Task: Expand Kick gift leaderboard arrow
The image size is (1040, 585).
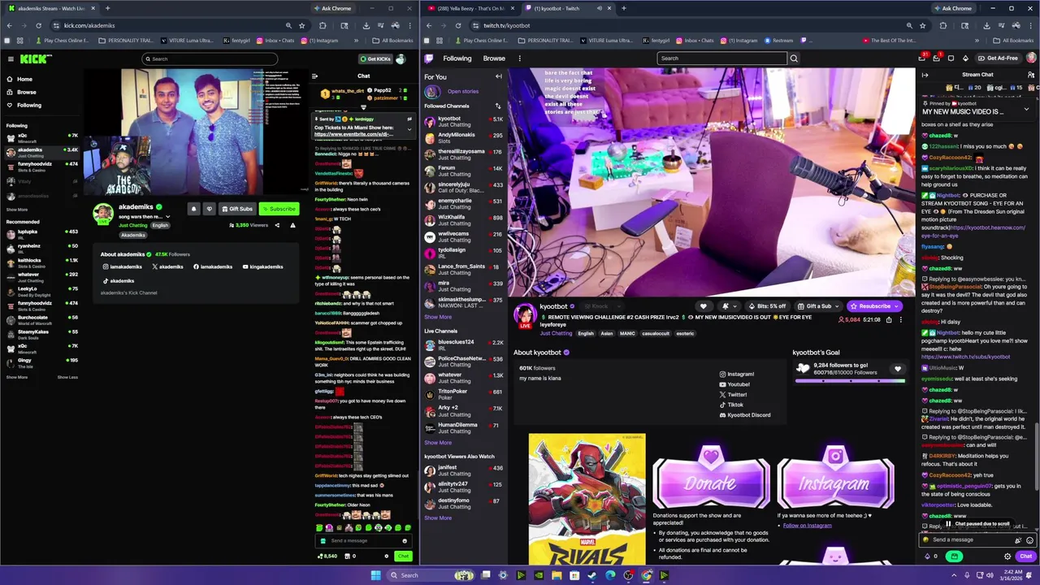Action: [363, 106]
